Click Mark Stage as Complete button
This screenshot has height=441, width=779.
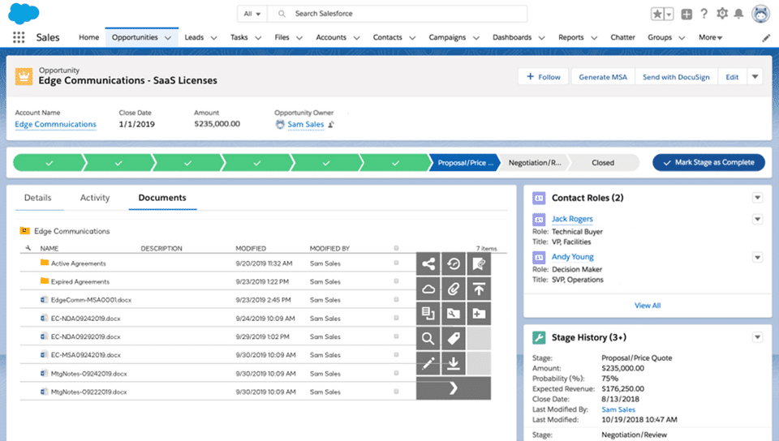(x=708, y=162)
